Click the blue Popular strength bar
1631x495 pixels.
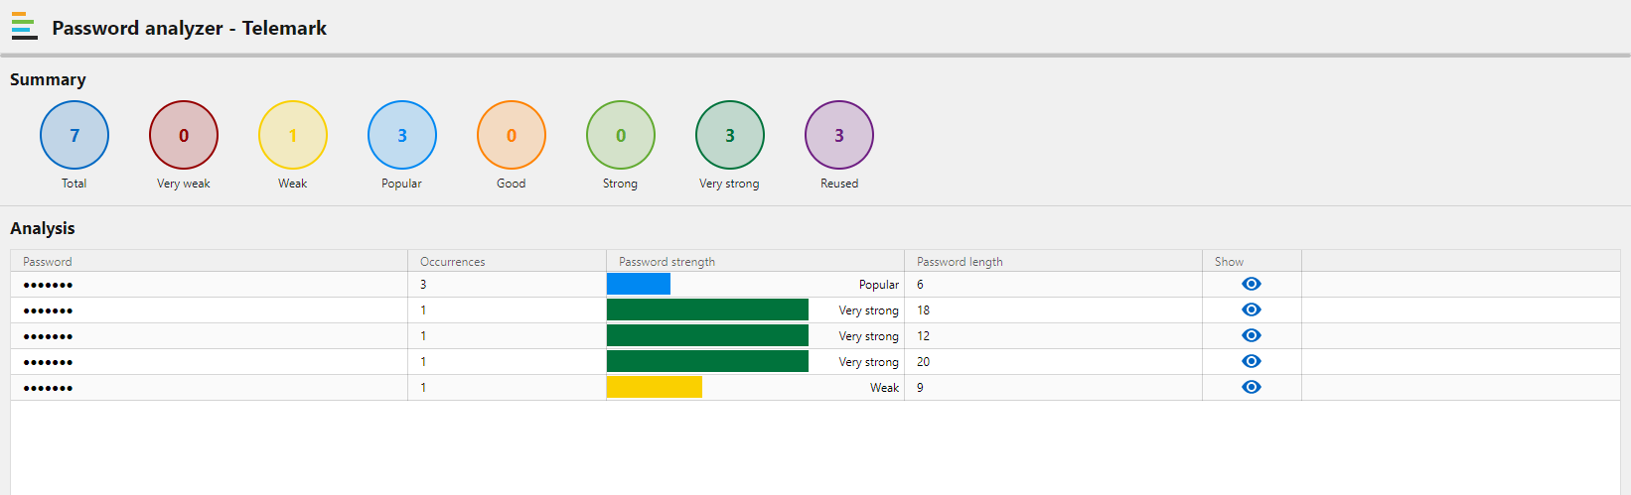point(639,284)
